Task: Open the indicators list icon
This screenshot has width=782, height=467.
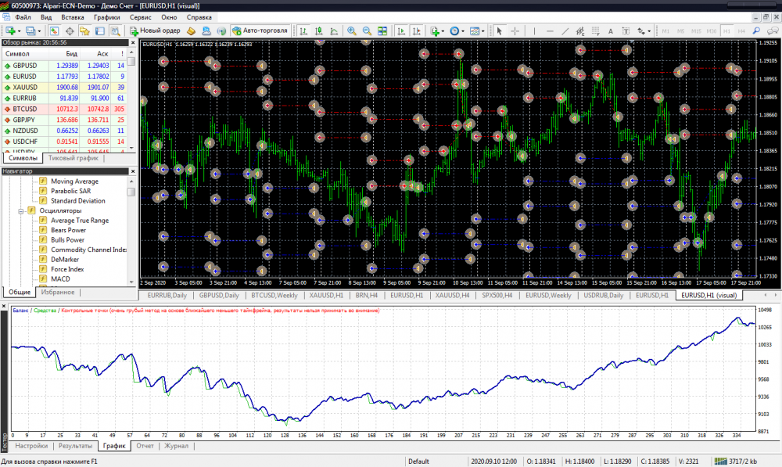Action: click(434, 31)
